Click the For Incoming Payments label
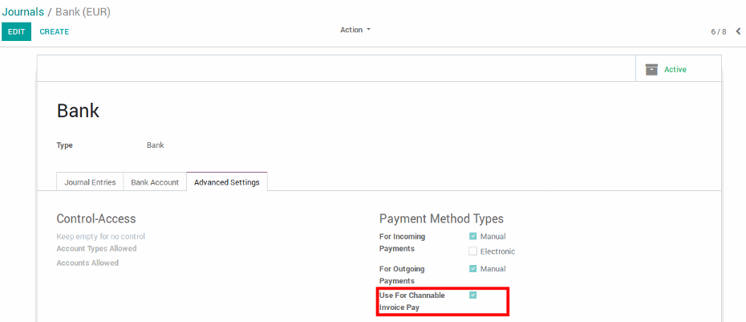This screenshot has width=746, height=322. click(x=403, y=243)
